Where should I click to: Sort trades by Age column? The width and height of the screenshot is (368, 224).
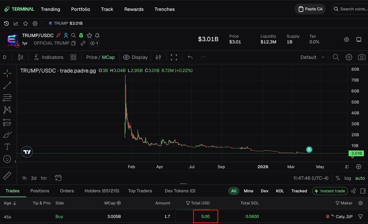pos(10,203)
